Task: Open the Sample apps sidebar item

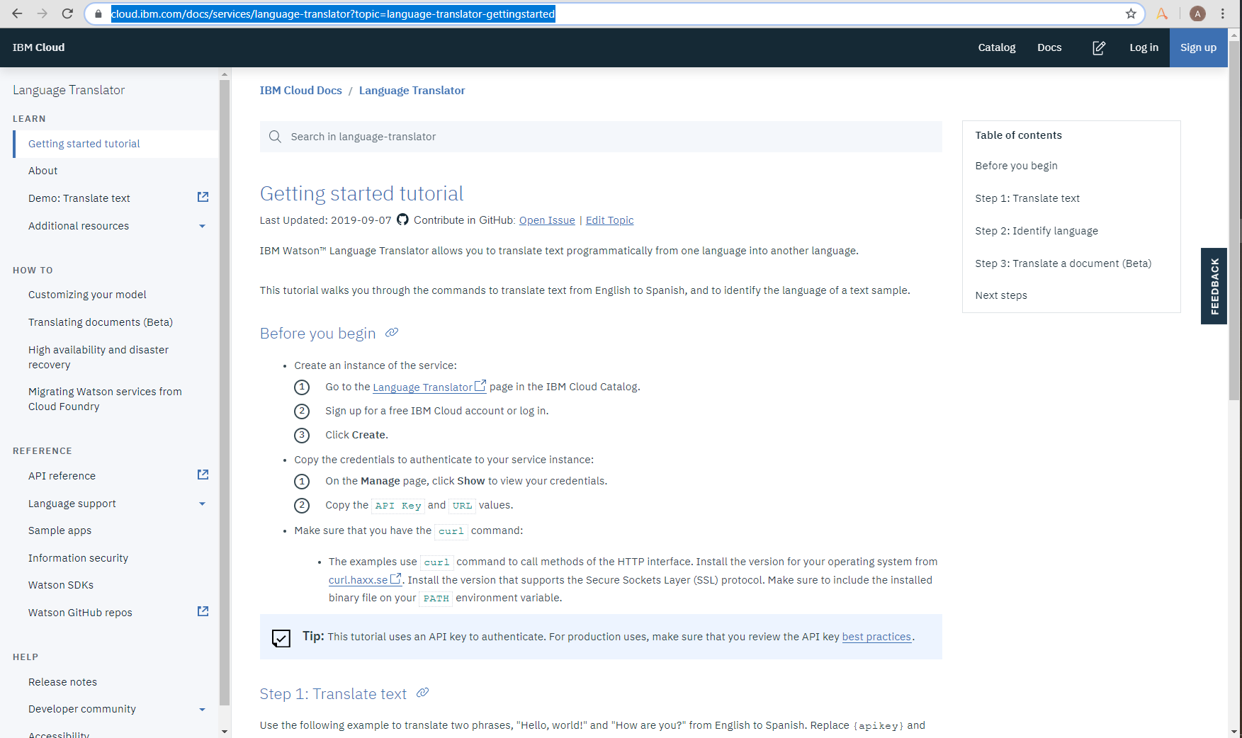Action: (60, 530)
